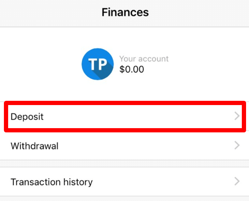Click the Your account label
249x201 pixels.
point(144,59)
